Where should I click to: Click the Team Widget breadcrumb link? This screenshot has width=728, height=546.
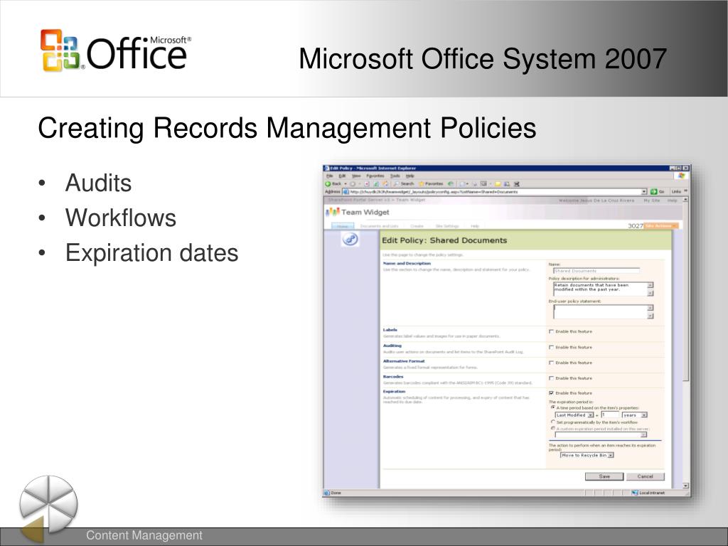410,200
